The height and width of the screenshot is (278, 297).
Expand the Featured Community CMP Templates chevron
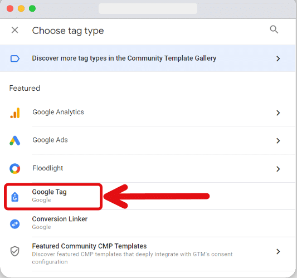[x=278, y=251]
